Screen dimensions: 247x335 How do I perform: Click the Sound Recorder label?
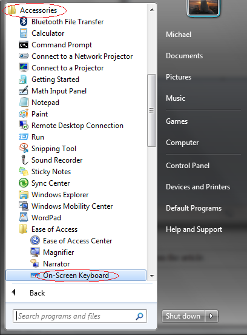pos(57,160)
